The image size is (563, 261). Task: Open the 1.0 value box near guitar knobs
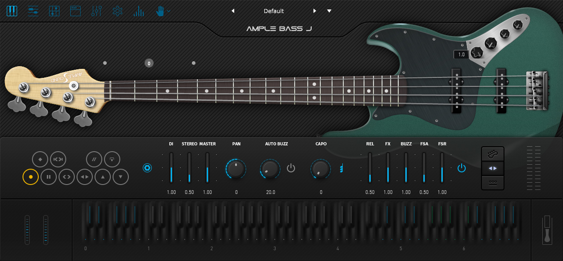tap(461, 54)
